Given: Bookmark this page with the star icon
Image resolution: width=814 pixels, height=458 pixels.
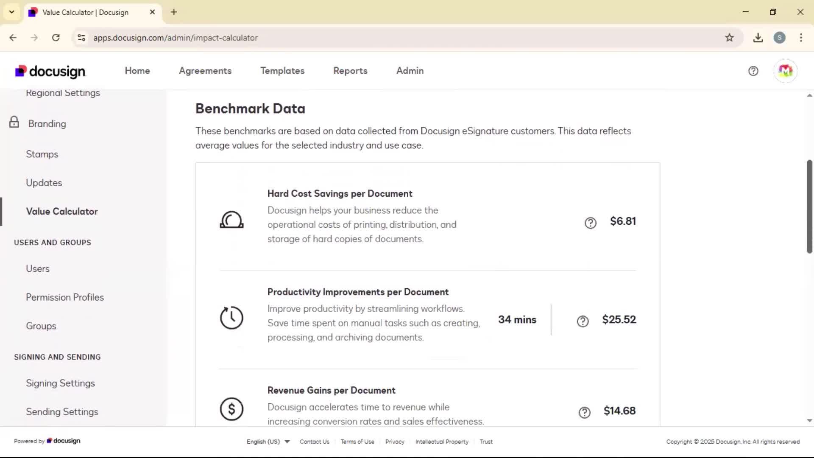Looking at the screenshot, I should 729,38.
